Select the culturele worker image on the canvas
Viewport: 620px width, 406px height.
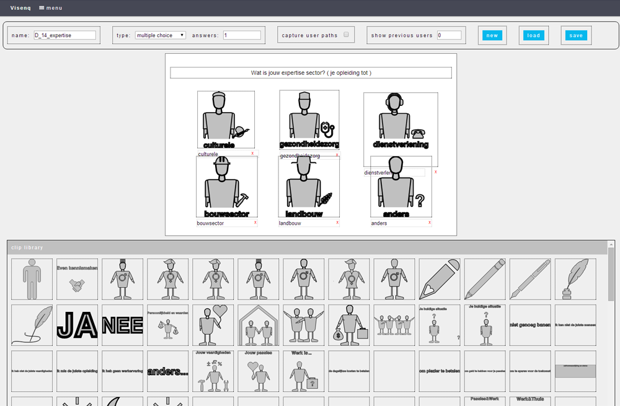coord(226,119)
